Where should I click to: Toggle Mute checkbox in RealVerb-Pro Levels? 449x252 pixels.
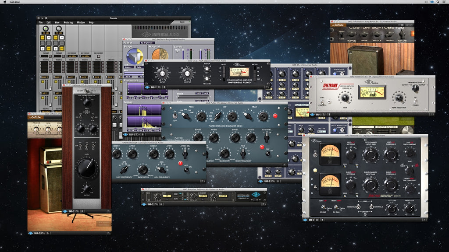click(178, 52)
